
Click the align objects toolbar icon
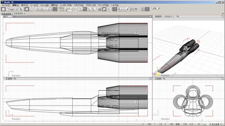(x=119, y=9)
